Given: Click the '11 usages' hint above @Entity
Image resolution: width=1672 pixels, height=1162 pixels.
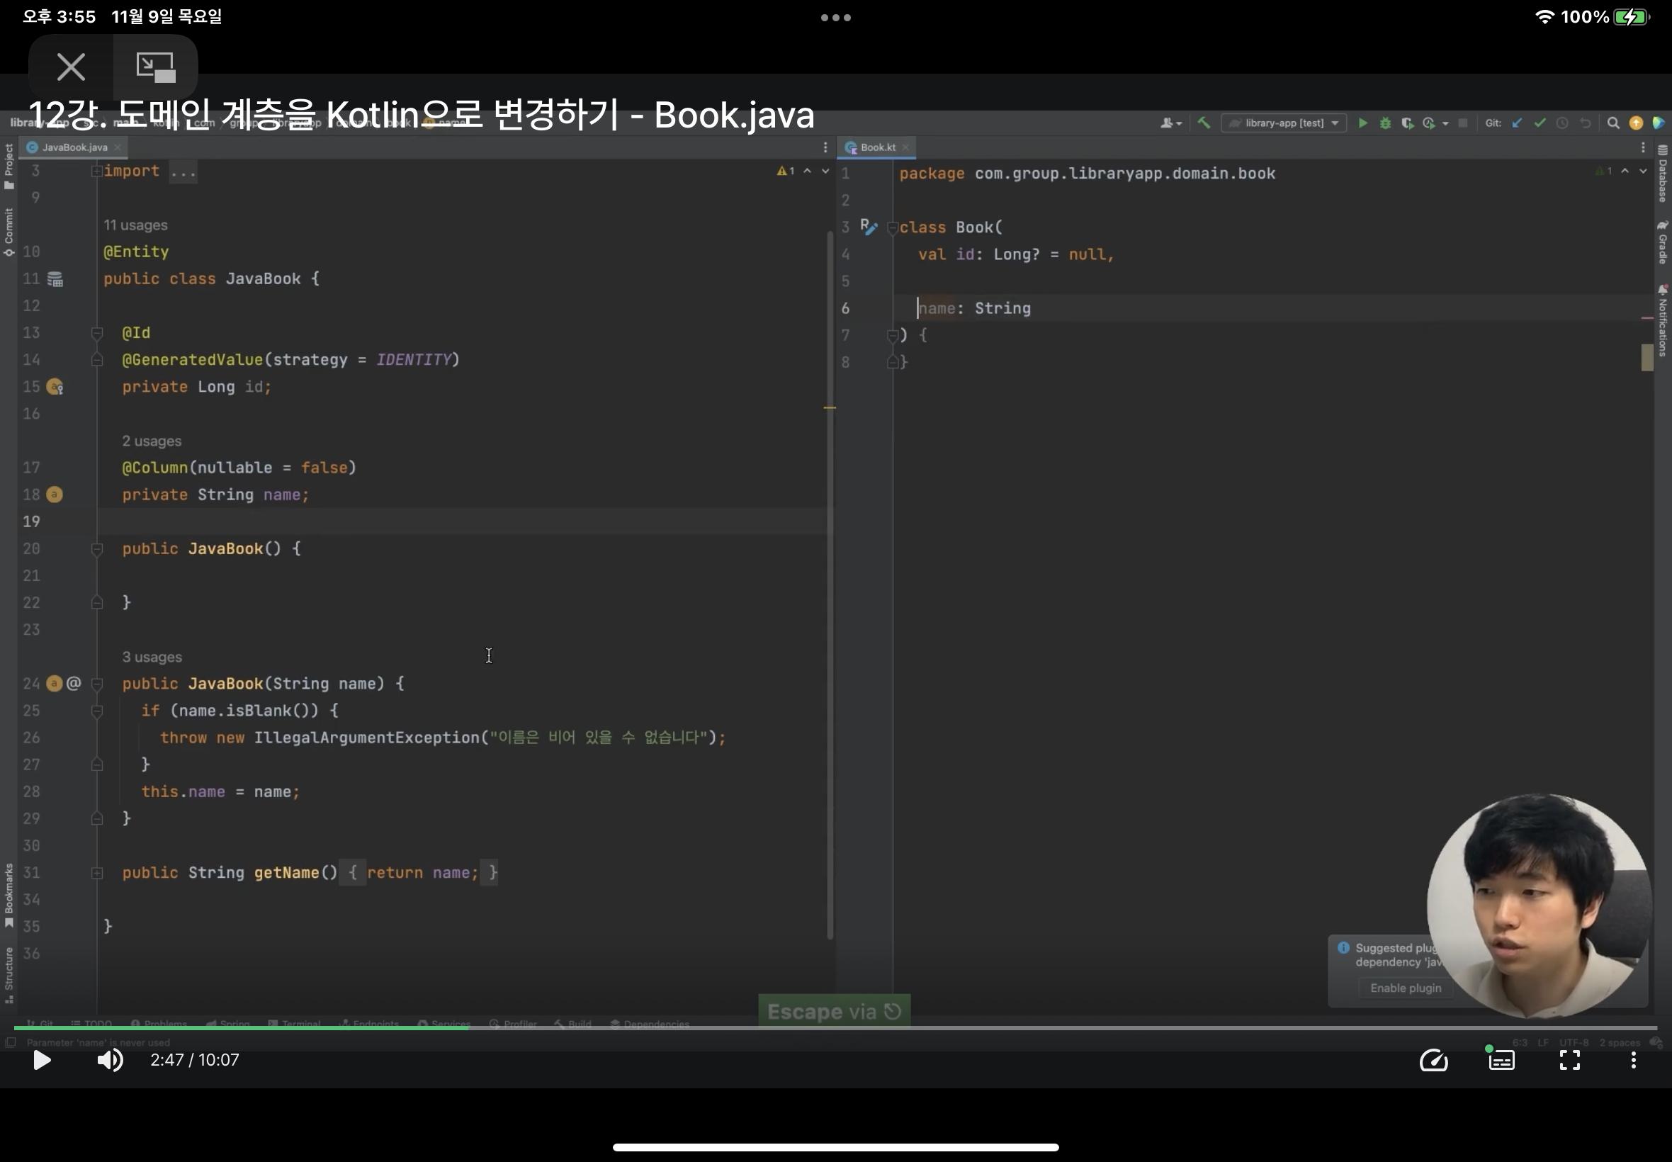Looking at the screenshot, I should point(135,225).
